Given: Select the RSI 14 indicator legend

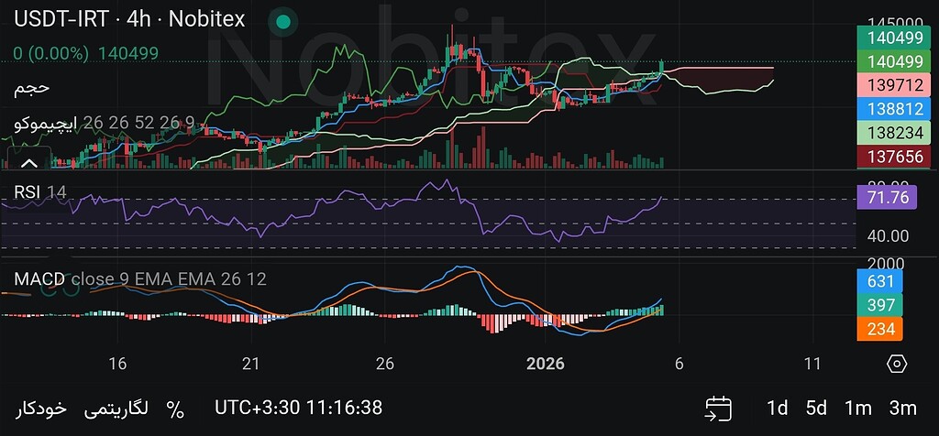Looking at the screenshot, I should 40,192.
